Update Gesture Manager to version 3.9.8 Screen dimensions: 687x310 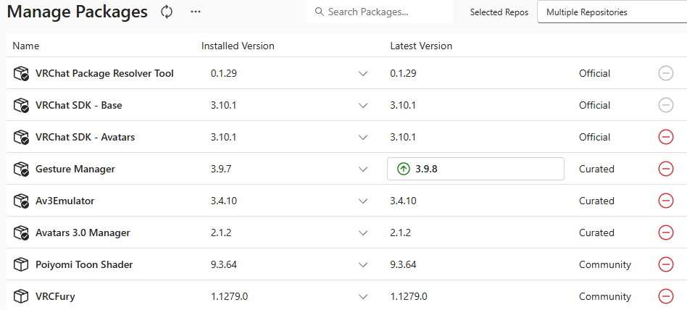tap(475, 169)
